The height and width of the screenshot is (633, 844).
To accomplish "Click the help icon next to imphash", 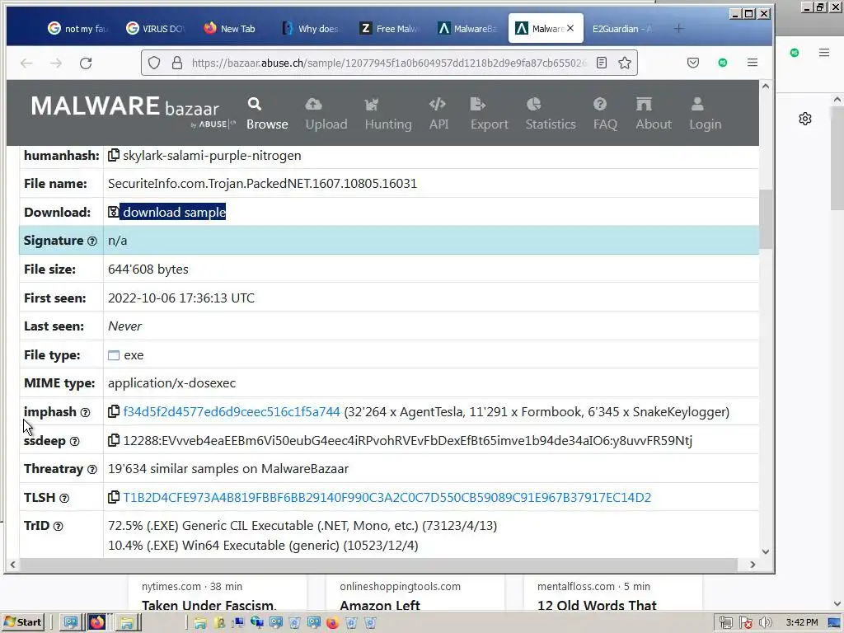I will point(85,412).
